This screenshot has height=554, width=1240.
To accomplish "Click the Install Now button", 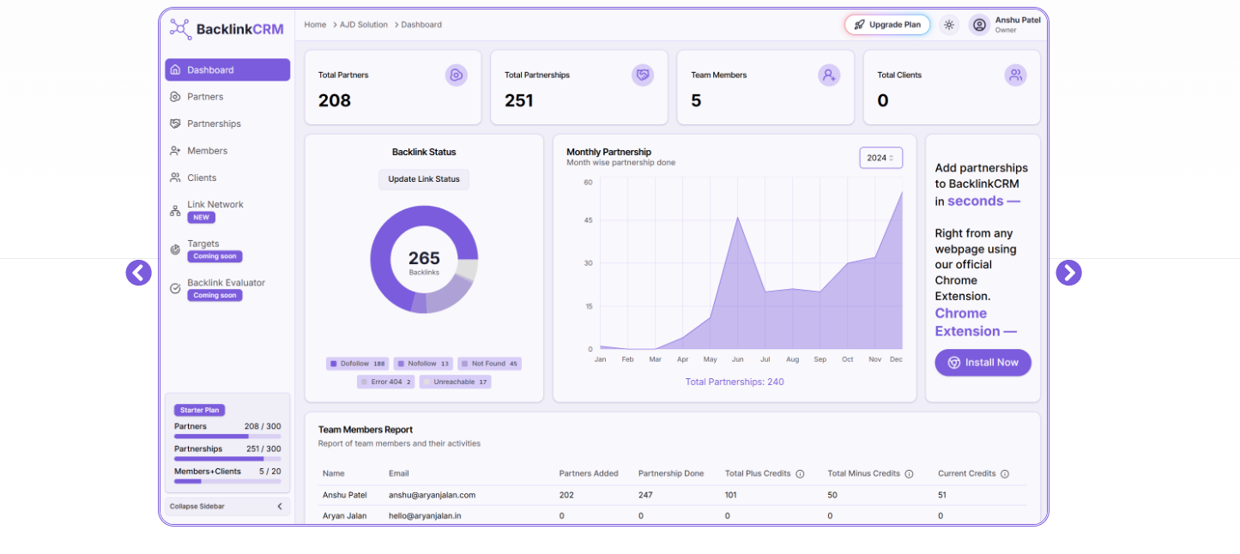I will coord(983,363).
